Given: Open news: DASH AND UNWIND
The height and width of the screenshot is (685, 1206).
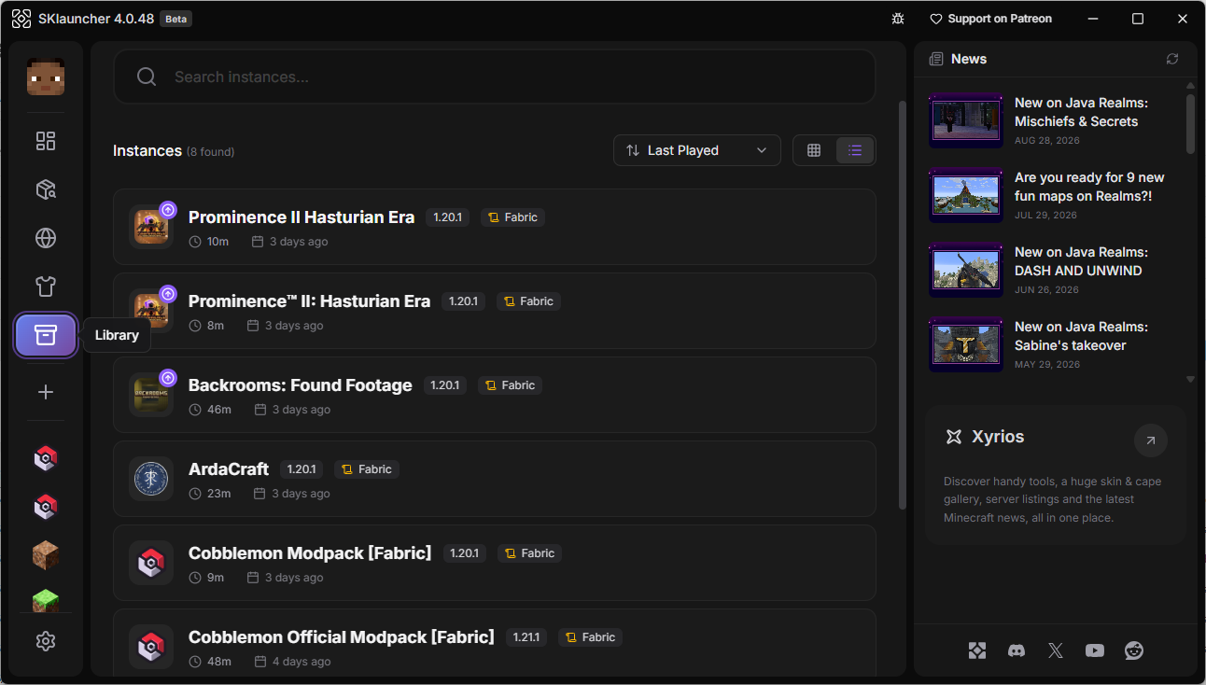Looking at the screenshot, I should [x=1081, y=261].
